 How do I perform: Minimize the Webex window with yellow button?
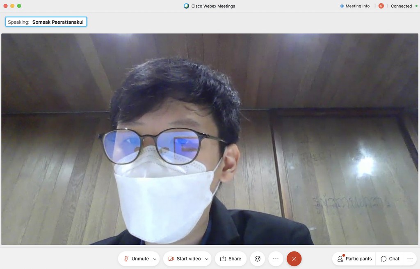[x=12, y=6]
